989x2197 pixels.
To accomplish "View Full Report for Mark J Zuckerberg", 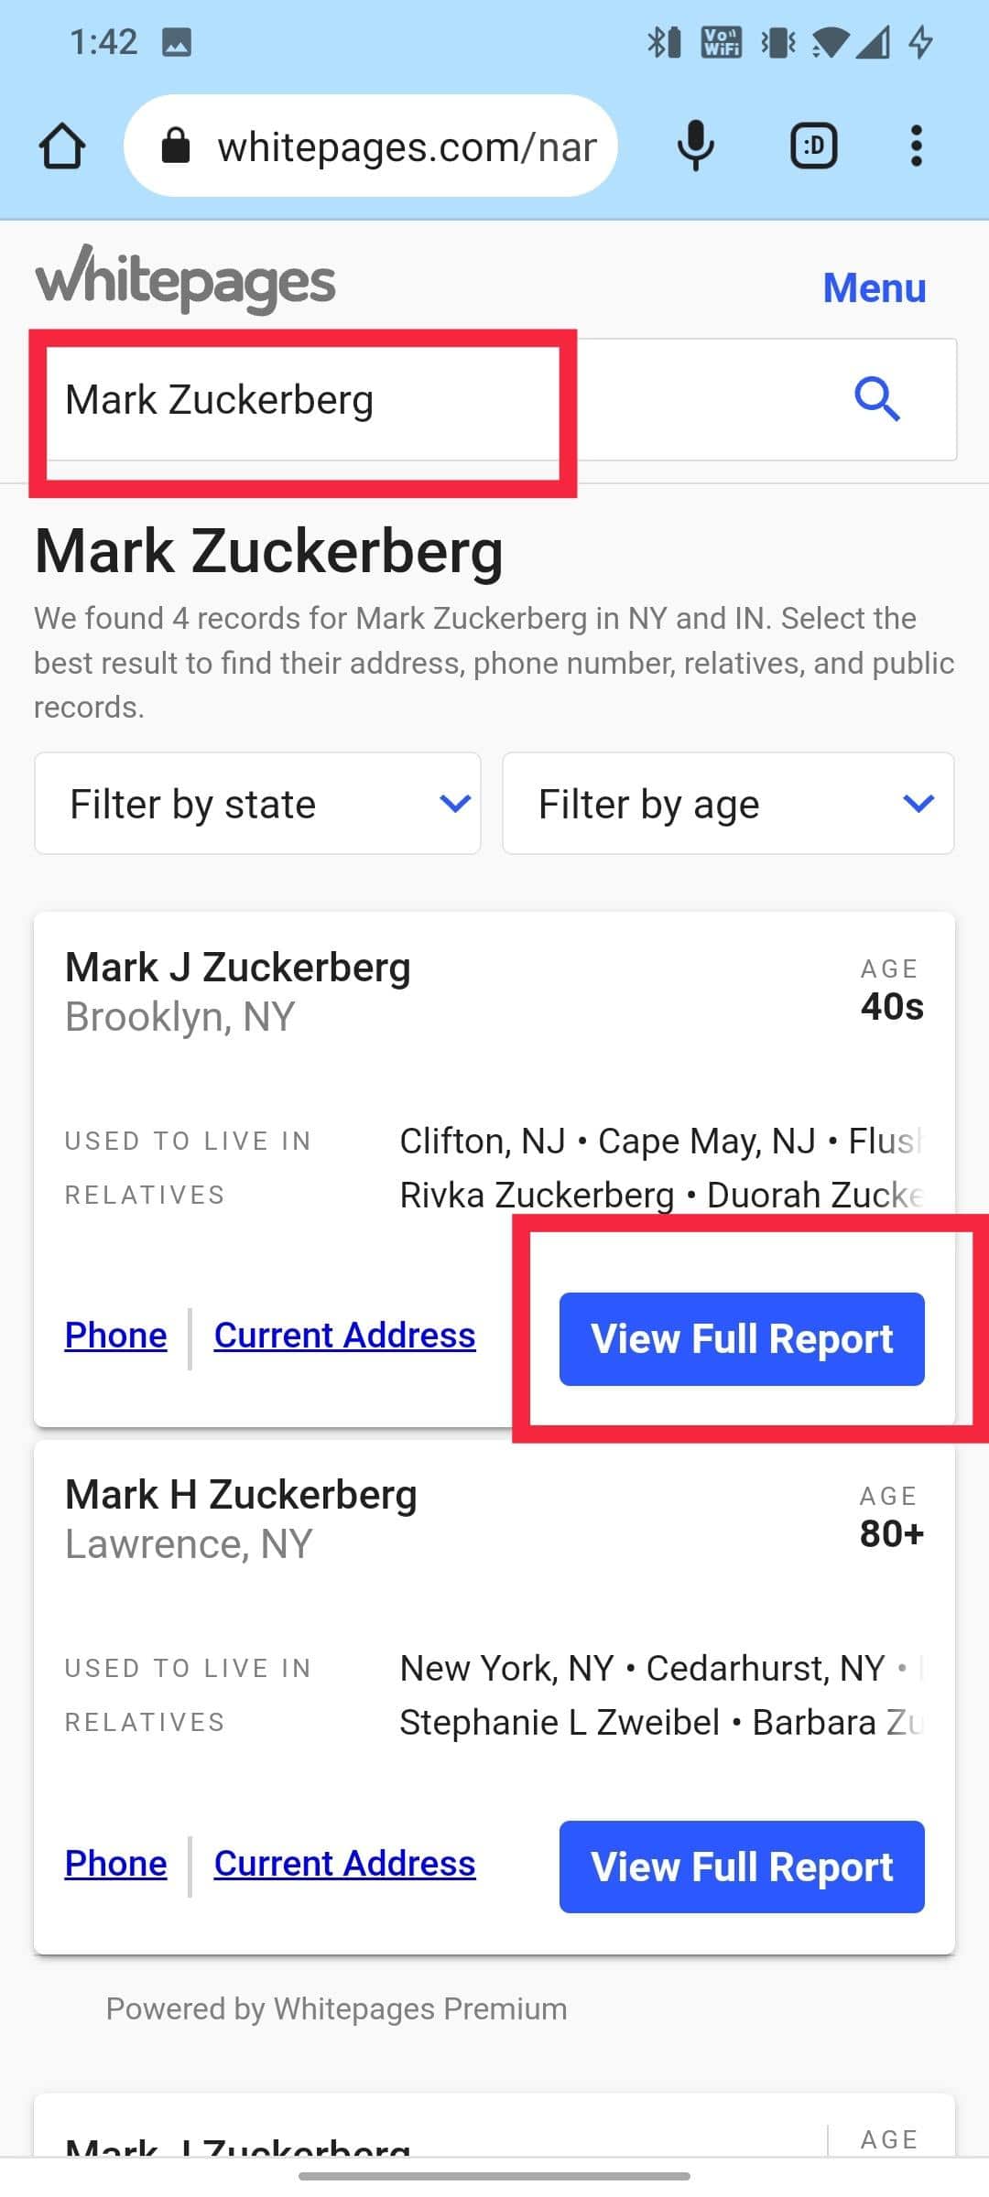I will pyautogui.click(x=742, y=1338).
